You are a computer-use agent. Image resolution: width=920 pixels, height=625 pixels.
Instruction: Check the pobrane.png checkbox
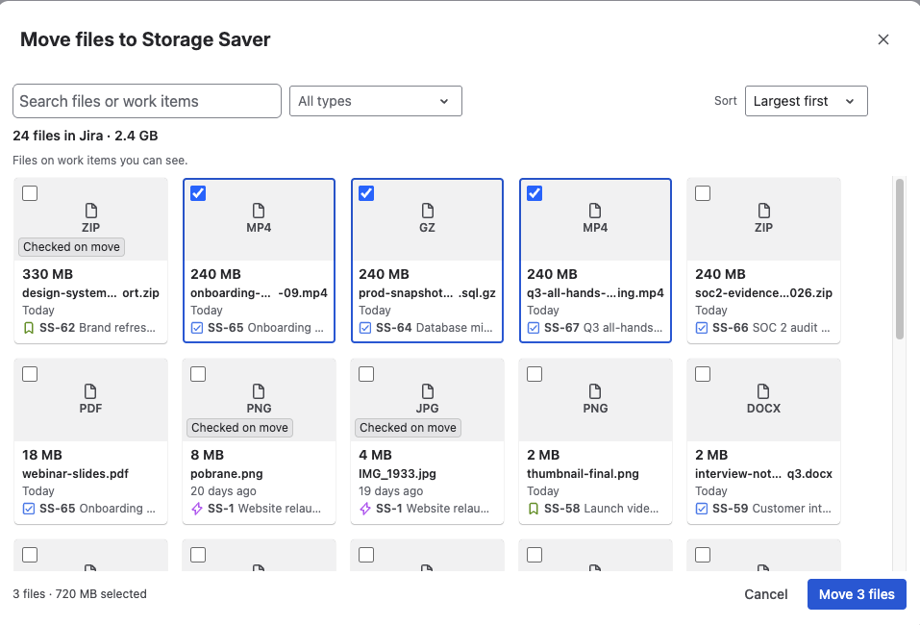click(x=198, y=374)
